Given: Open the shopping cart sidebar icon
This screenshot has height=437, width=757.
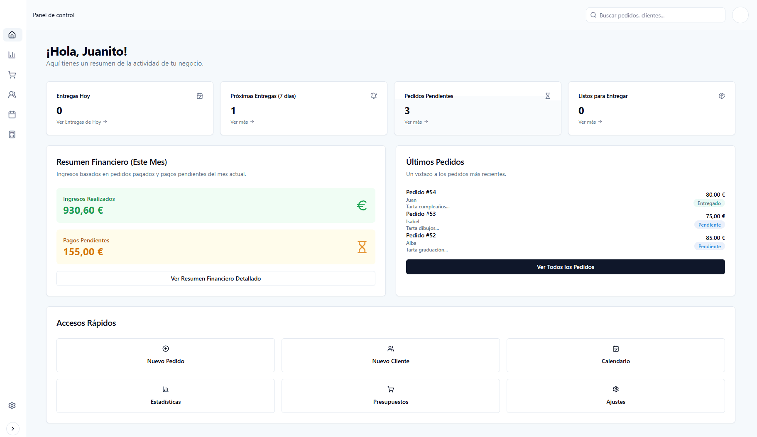Looking at the screenshot, I should point(12,75).
